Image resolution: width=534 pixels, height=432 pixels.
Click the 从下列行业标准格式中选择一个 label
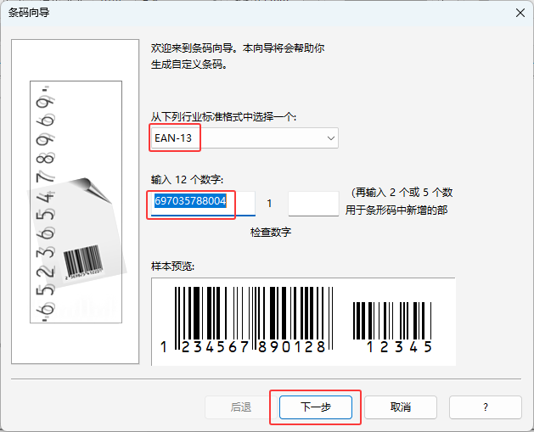223,117
